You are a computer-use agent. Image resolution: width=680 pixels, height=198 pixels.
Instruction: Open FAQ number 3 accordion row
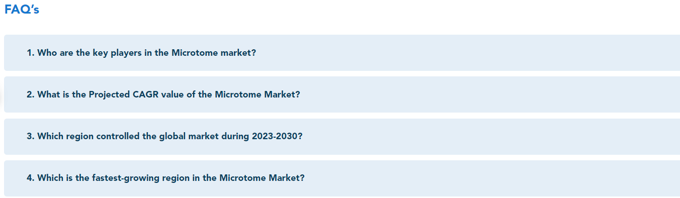coord(342,137)
